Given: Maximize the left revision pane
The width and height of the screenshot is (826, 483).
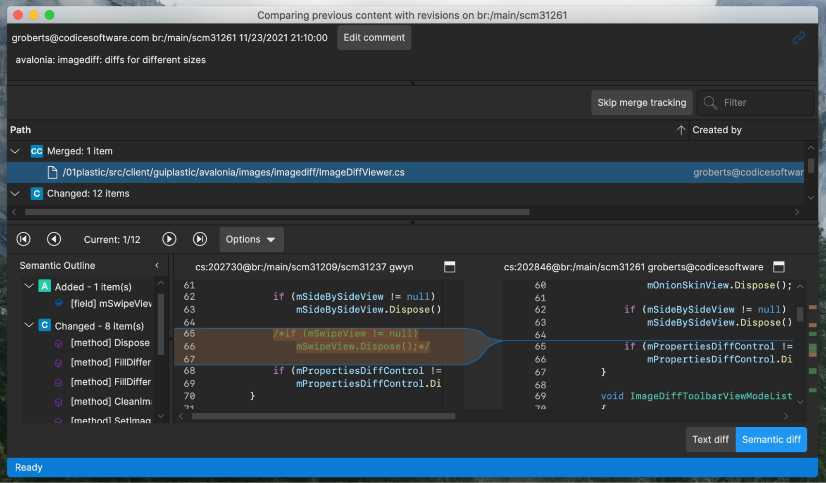Looking at the screenshot, I should pyautogui.click(x=450, y=267).
